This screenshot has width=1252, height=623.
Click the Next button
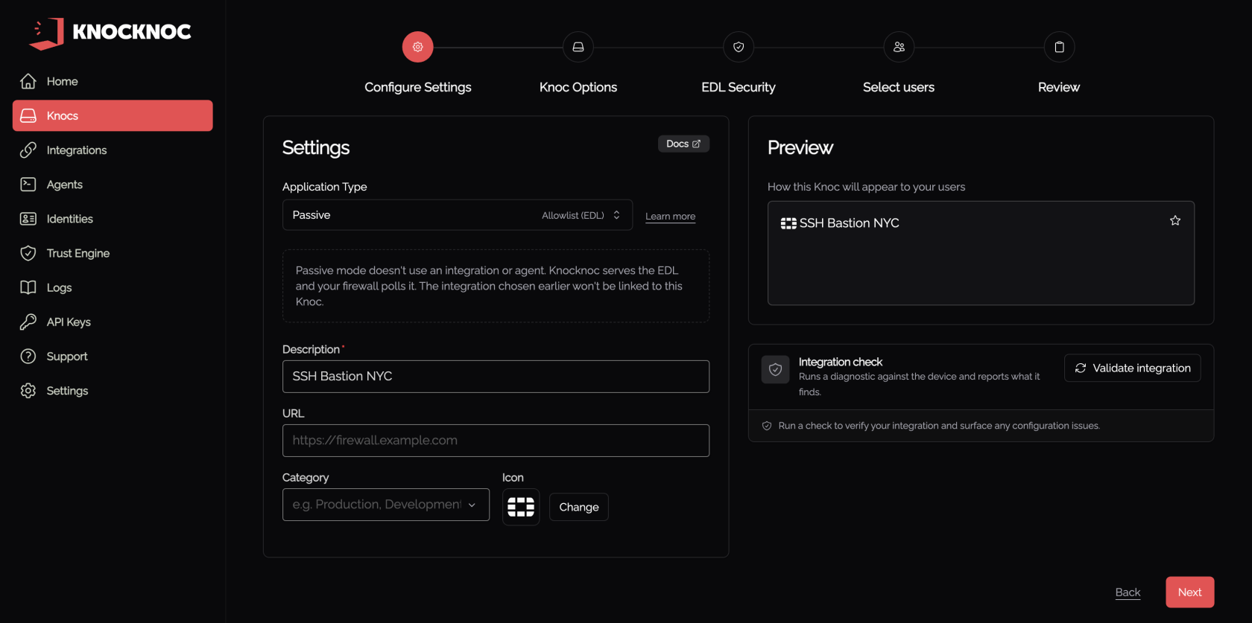1190,592
